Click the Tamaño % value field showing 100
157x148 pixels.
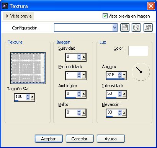20,97
